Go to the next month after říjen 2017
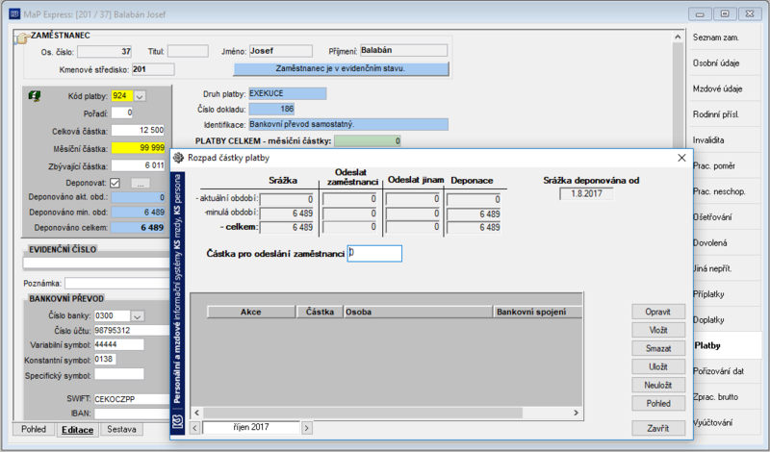The height and width of the screenshot is (452, 770). 307,428
